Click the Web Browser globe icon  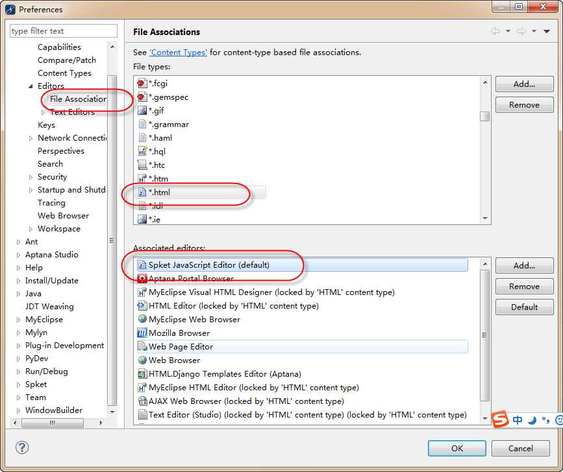click(142, 360)
